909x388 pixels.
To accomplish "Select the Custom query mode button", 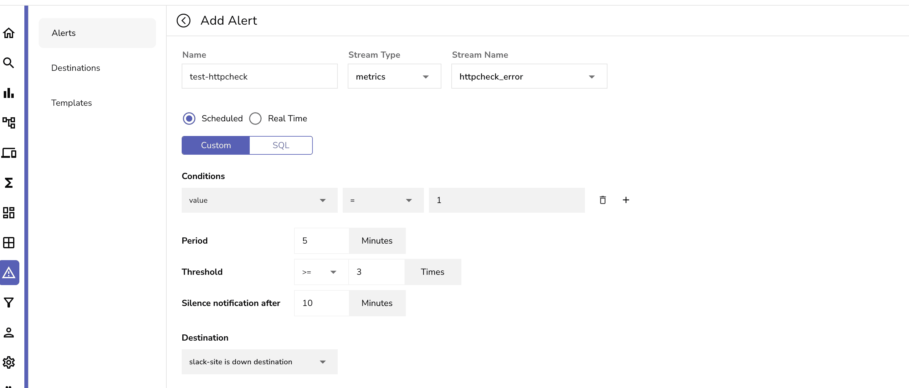I will point(216,145).
